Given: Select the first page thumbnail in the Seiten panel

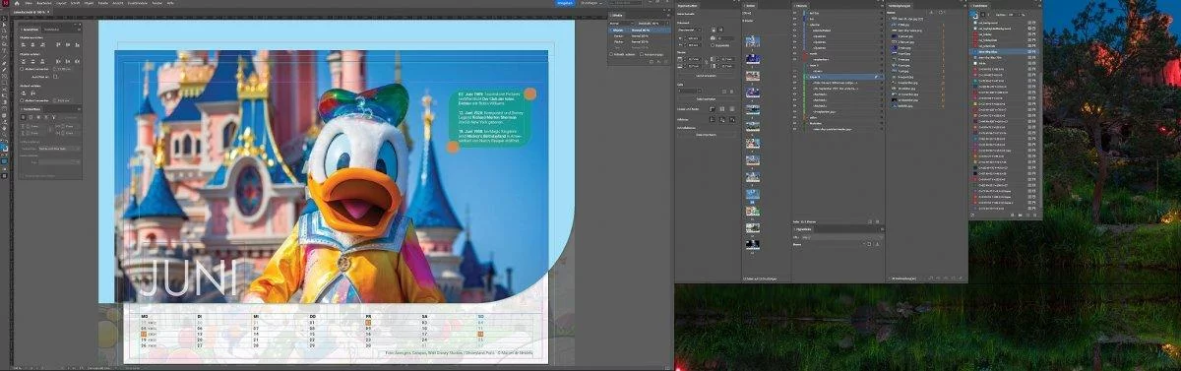Looking at the screenshot, I should (753, 40).
